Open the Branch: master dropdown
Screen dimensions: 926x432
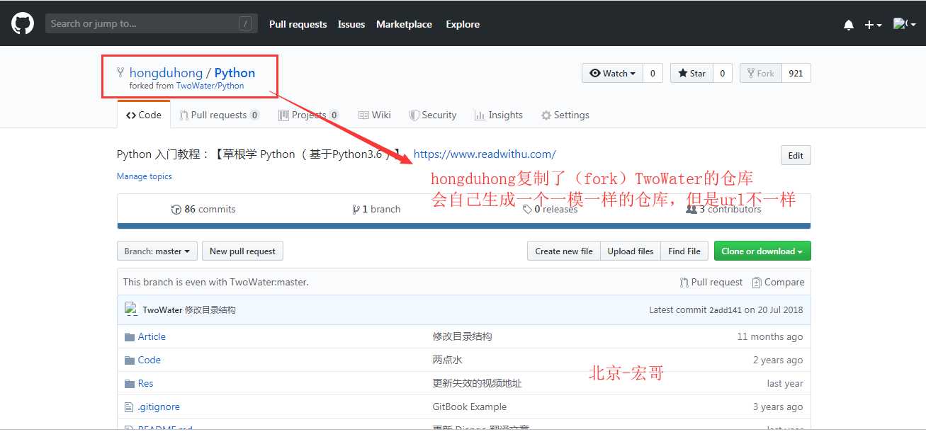pos(157,251)
